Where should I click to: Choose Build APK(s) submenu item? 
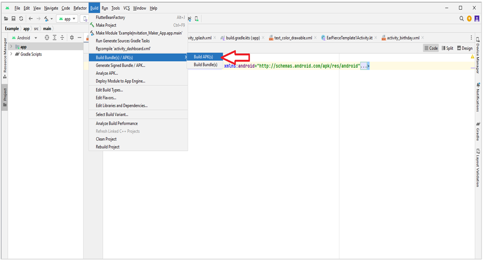click(205, 57)
